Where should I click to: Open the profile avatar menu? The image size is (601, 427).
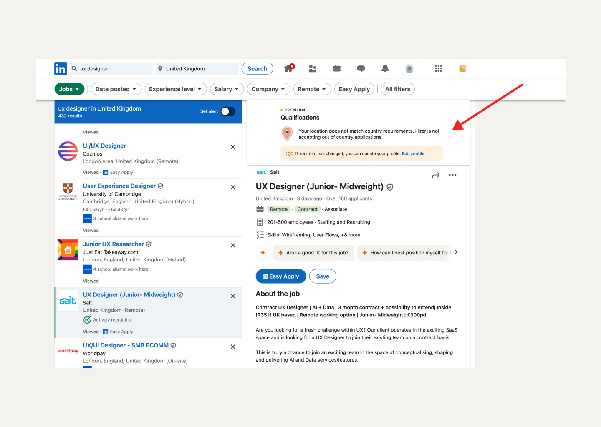coord(409,69)
